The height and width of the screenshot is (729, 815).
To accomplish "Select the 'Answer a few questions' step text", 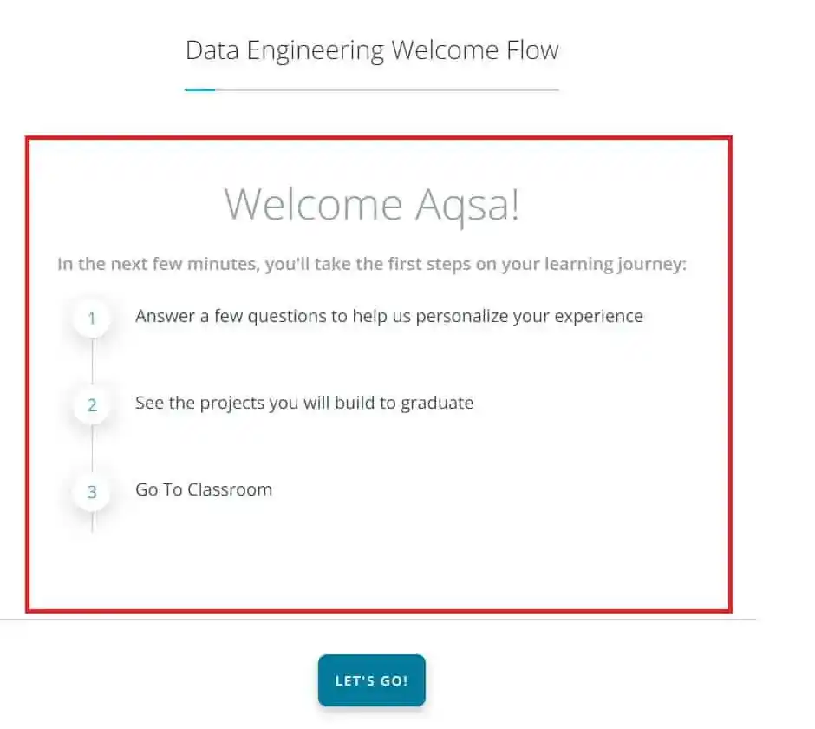I will (x=388, y=316).
